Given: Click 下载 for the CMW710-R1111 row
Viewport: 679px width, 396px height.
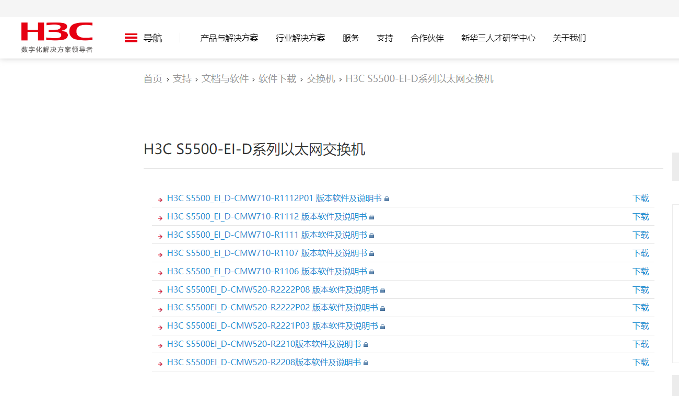Looking at the screenshot, I should pyautogui.click(x=641, y=235).
